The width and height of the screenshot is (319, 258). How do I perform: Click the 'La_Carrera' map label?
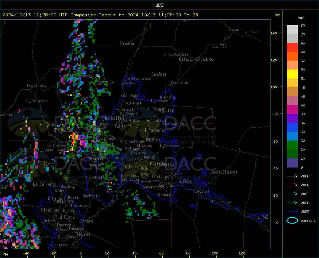44,184
